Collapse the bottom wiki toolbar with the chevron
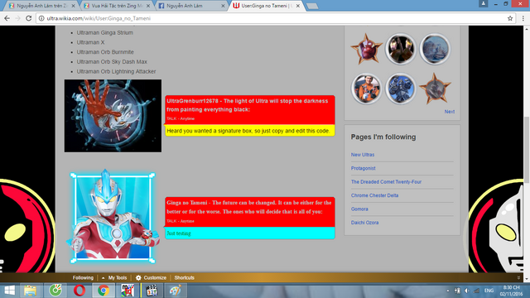 pyautogui.click(x=519, y=278)
